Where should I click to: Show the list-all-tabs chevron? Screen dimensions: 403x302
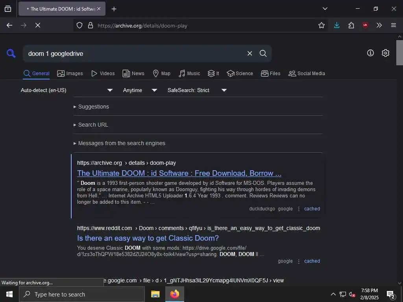(325, 9)
